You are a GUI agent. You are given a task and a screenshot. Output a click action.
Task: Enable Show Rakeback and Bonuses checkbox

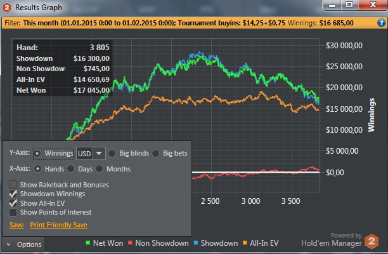(13, 185)
